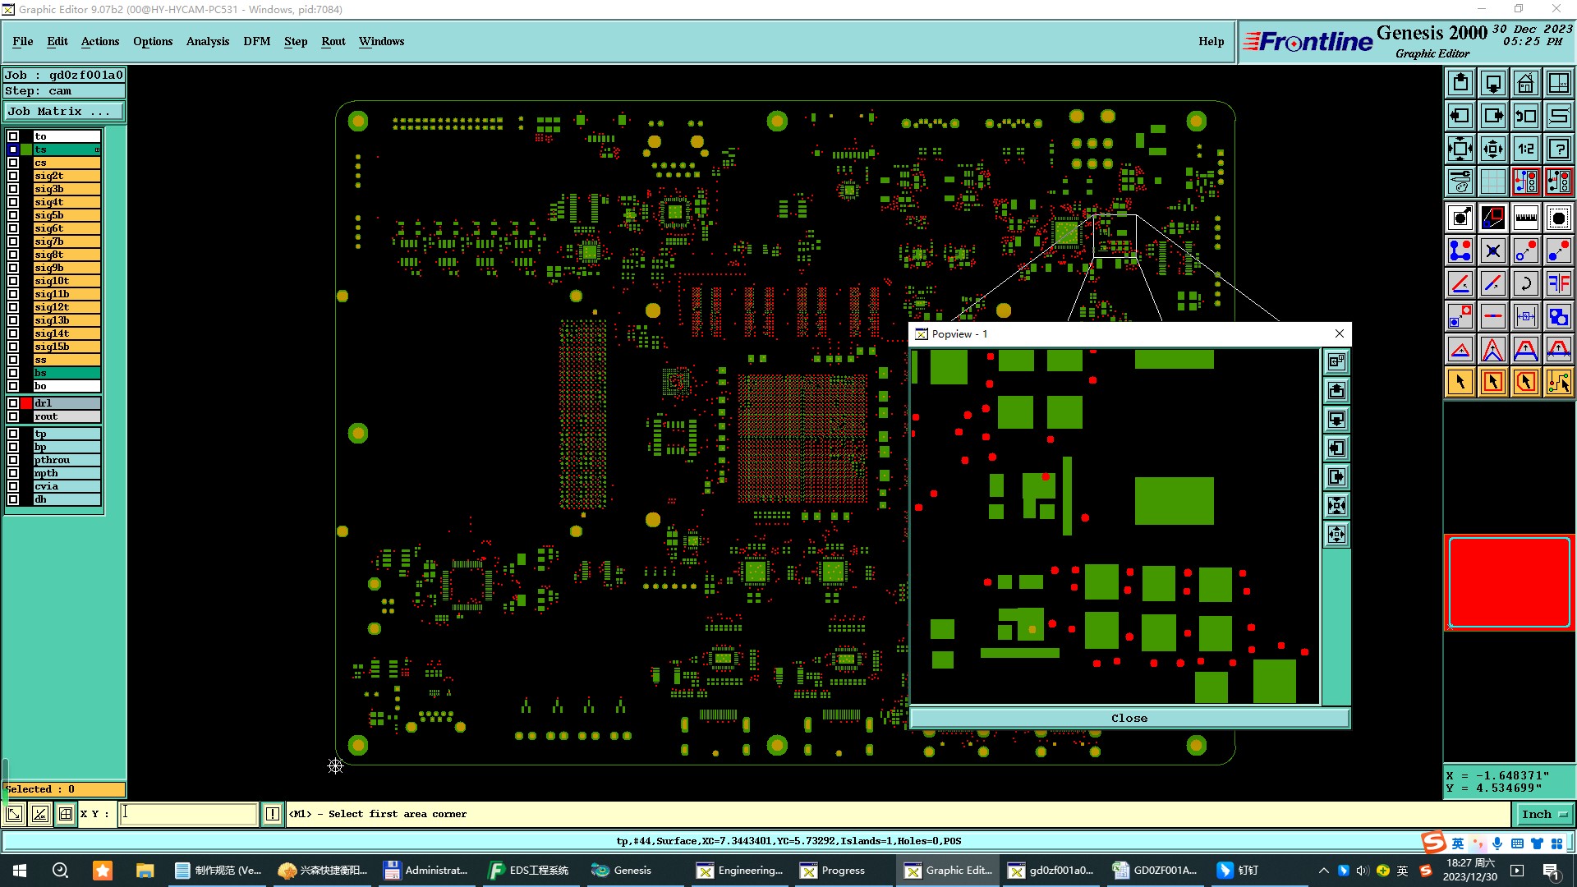Open the Analysis menu
The width and height of the screenshot is (1577, 887).
tap(208, 41)
